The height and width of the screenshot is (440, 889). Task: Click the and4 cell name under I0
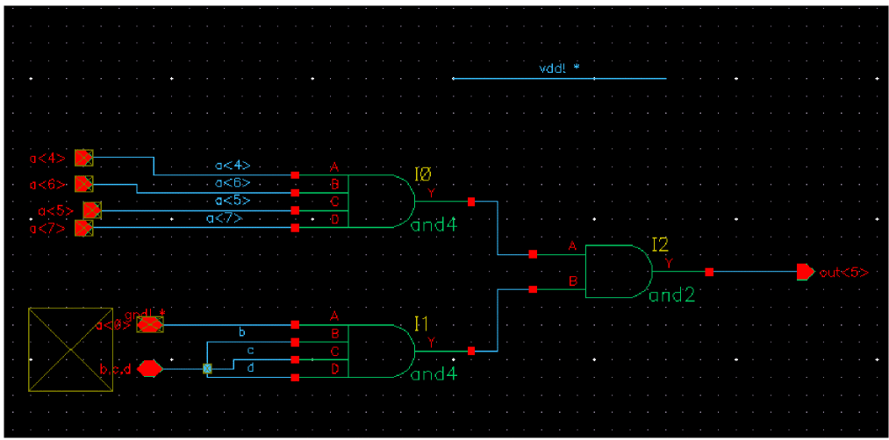(x=434, y=226)
